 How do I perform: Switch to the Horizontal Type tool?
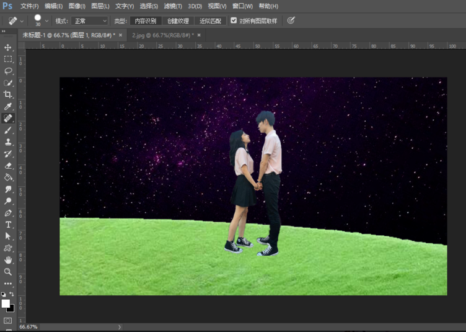[x=8, y=225]
